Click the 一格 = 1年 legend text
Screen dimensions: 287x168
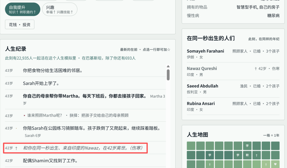pos(271,135)
